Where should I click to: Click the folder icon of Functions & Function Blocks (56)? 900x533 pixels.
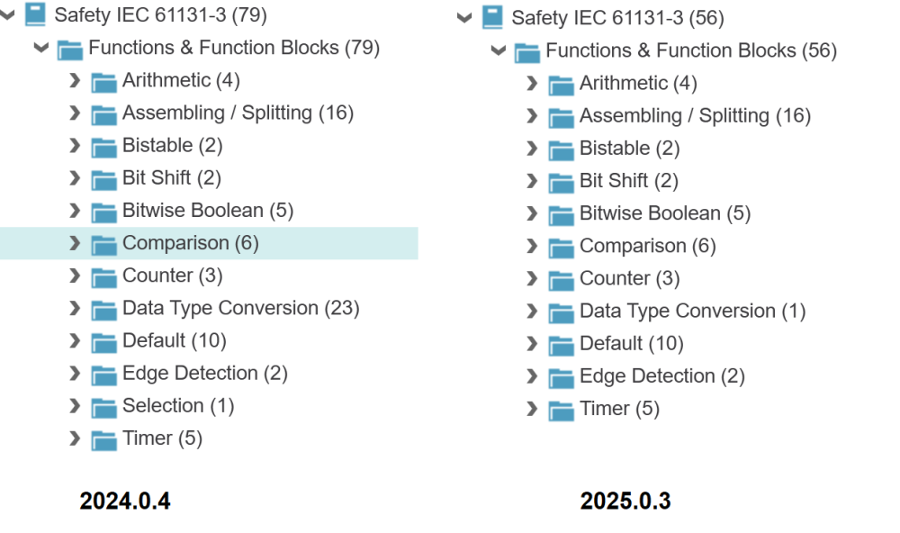click(x=527, y=51)
